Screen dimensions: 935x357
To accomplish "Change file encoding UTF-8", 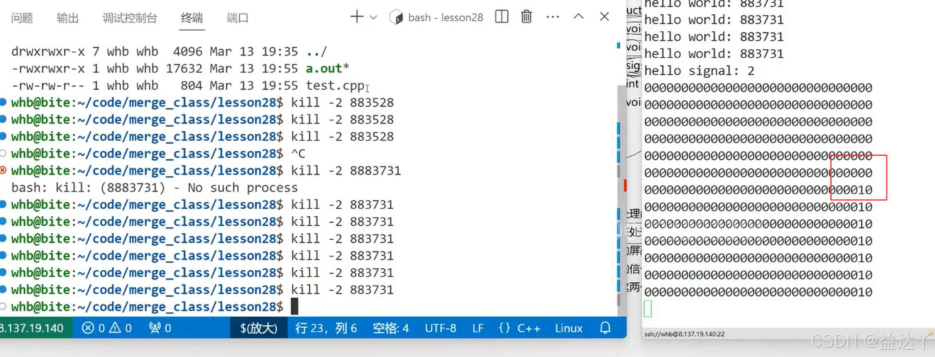I will coord(440,328).
